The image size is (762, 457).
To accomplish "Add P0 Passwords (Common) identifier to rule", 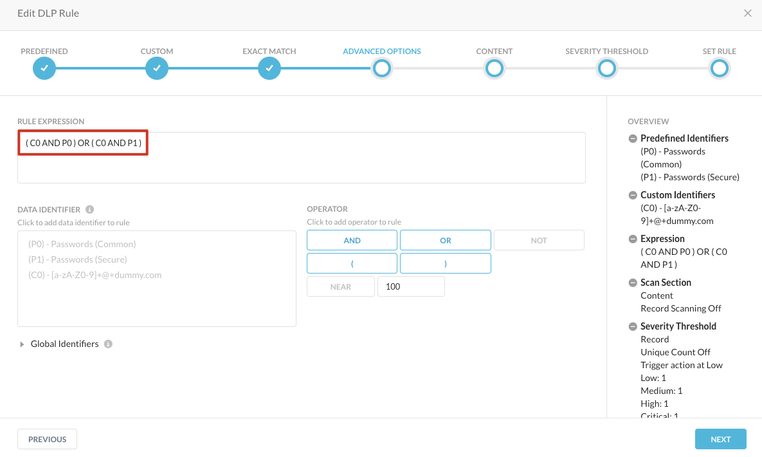I will point(82,244).
